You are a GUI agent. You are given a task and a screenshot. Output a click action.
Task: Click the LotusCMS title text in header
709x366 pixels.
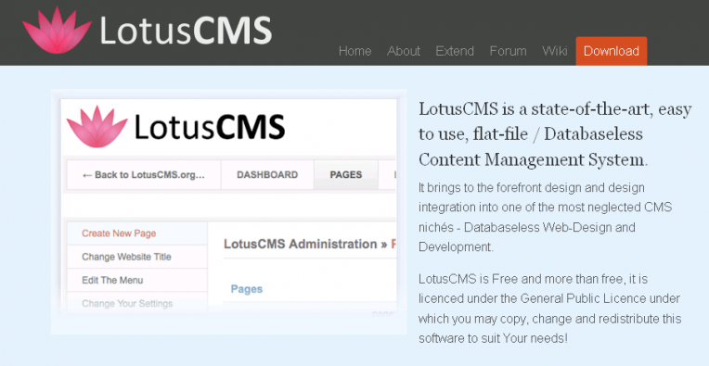pyautogui.click(x=186, y=31)
